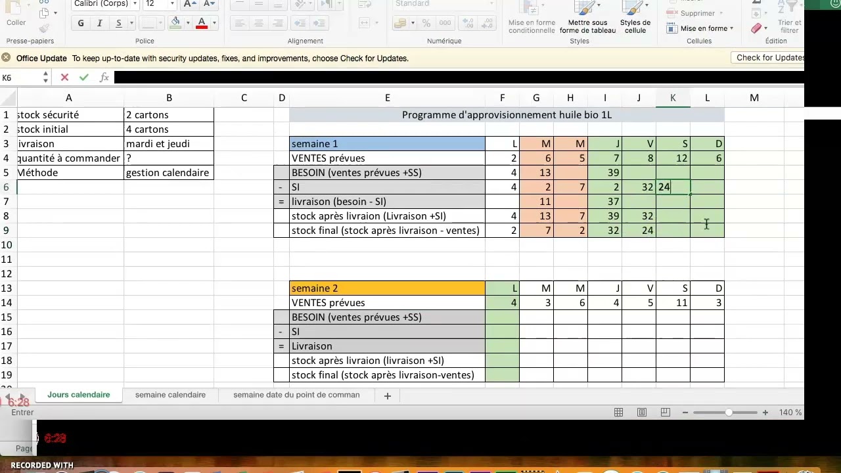Click the Programme d'approvisionnement huile bio 1L title

tap(507, 115)
